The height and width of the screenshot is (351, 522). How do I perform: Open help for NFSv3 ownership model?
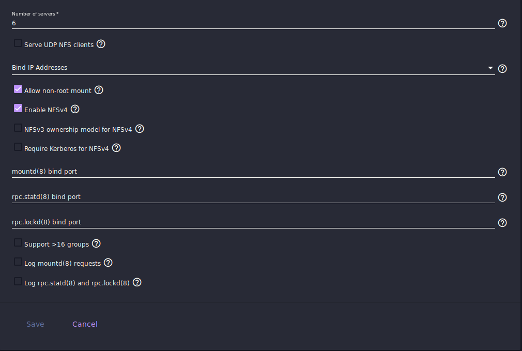pos(140,129)
